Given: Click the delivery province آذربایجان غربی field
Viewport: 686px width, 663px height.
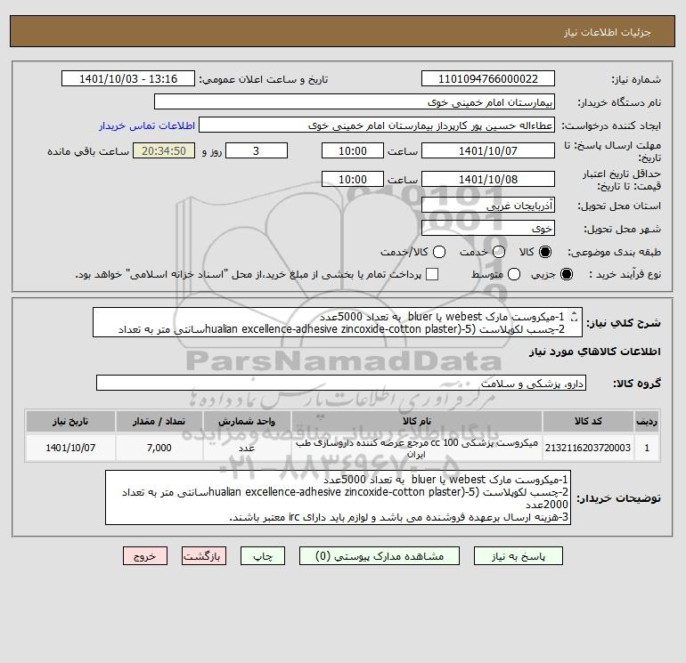Looking at the screenshot, I should coord(488,205).
